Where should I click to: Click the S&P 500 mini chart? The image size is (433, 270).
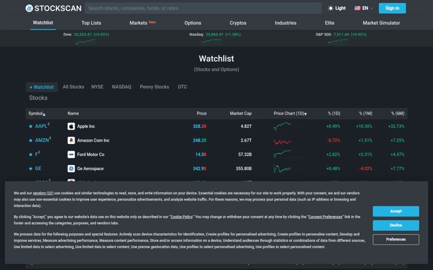pos(337,41)
